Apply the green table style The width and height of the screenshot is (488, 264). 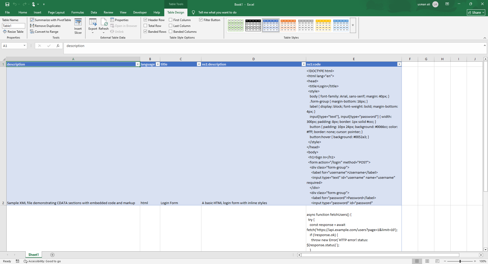click(x=236, y=25)
